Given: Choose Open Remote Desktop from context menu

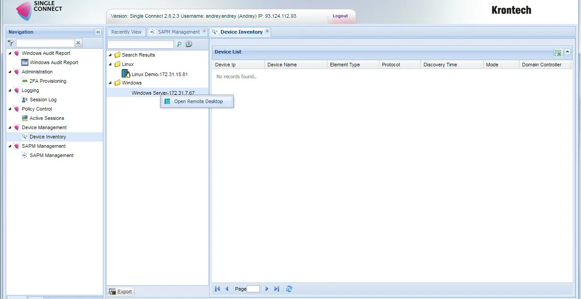Looking at the screenshot, I should 197,101.
